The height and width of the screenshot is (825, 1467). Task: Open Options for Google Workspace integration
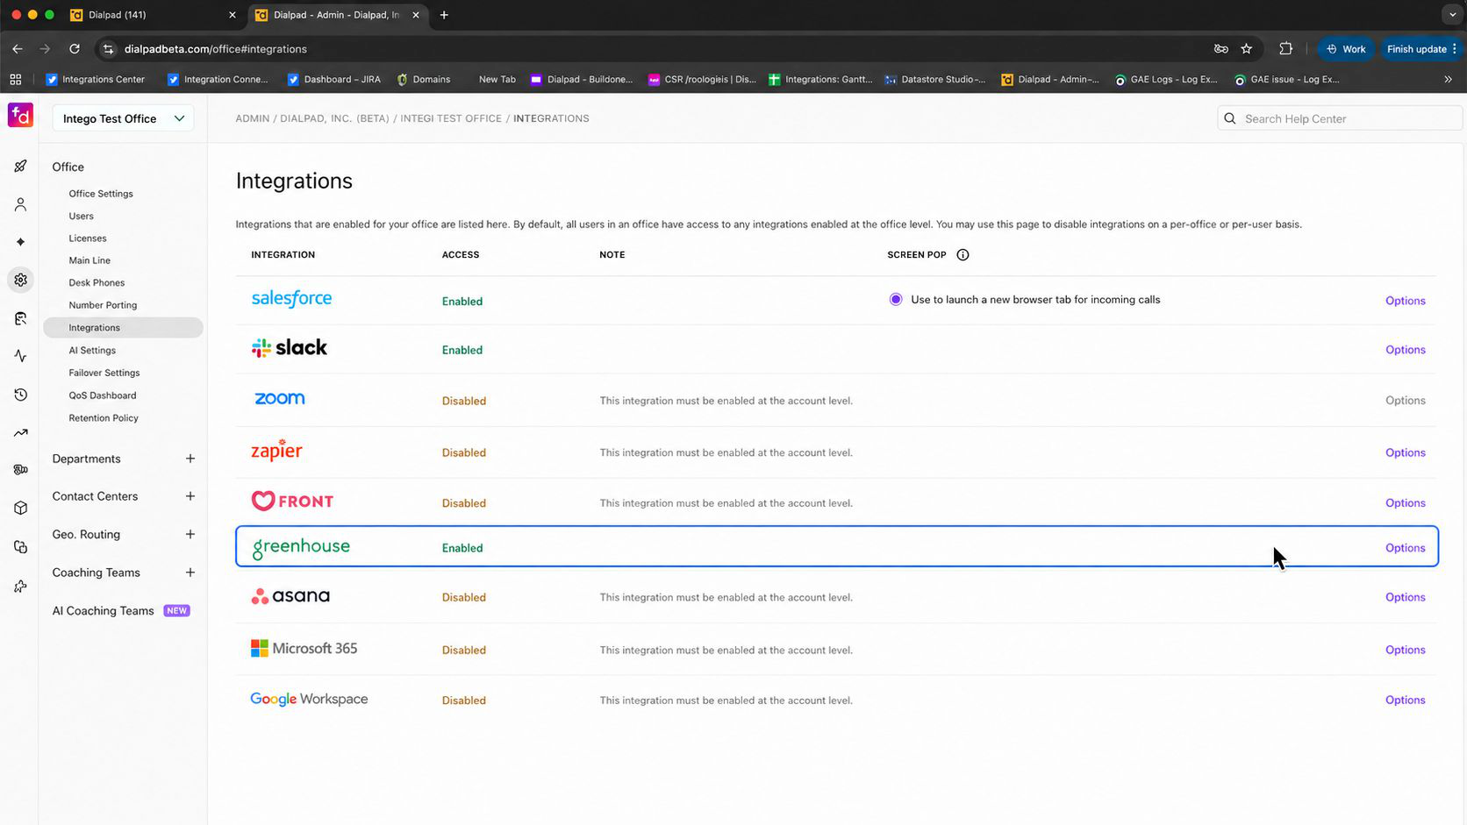1405,700
